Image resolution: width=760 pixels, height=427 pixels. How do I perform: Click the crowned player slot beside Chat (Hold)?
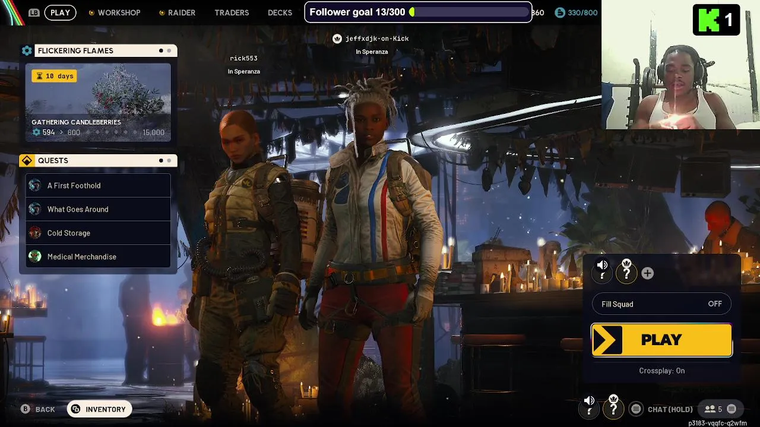613,407
